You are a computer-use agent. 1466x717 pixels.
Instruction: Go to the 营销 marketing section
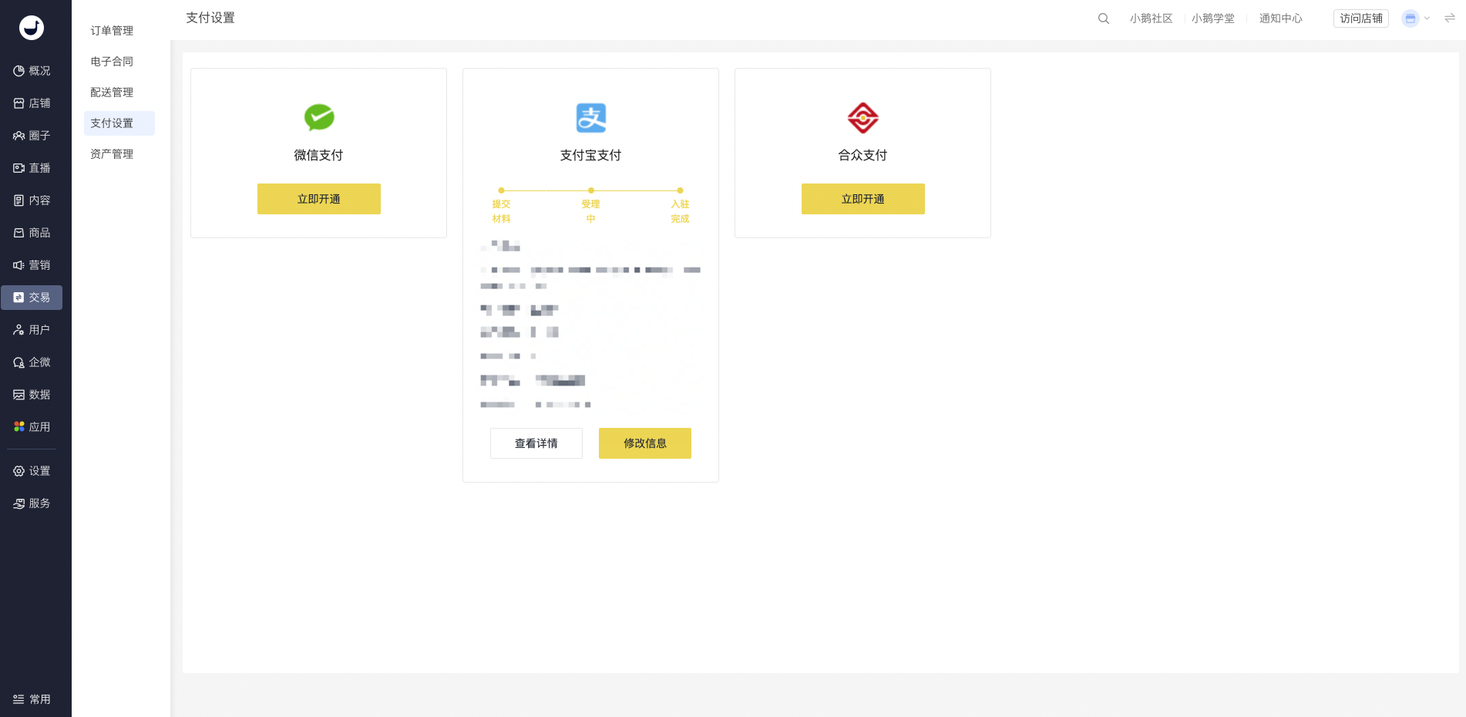pos(32,265)
